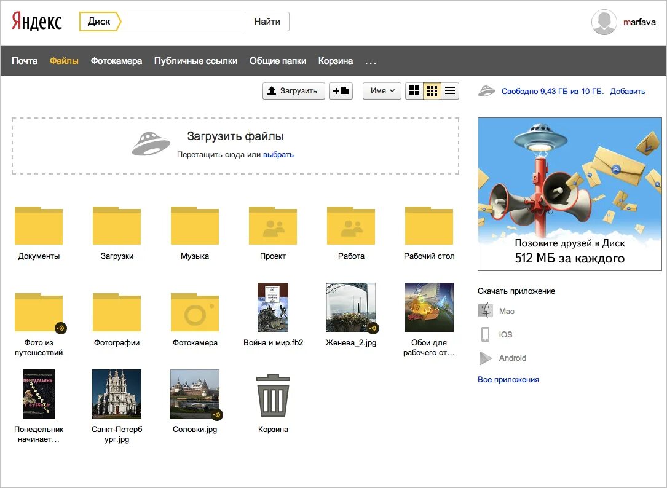Open the shared Проект folder
This screenshot has width=667, height=488.
pos(273,226)
